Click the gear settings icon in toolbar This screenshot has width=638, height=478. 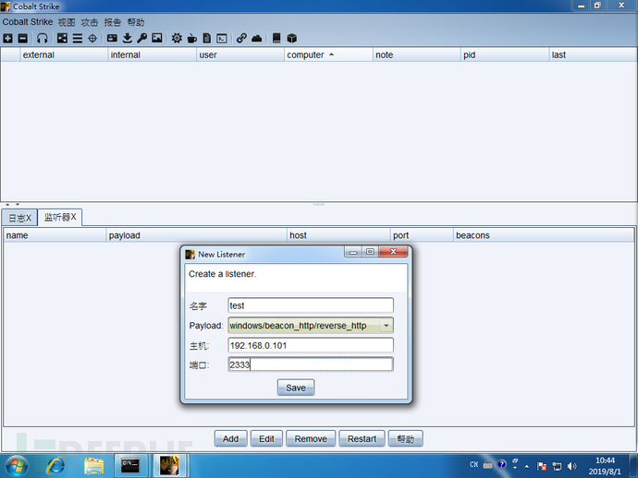click(177, 38)
